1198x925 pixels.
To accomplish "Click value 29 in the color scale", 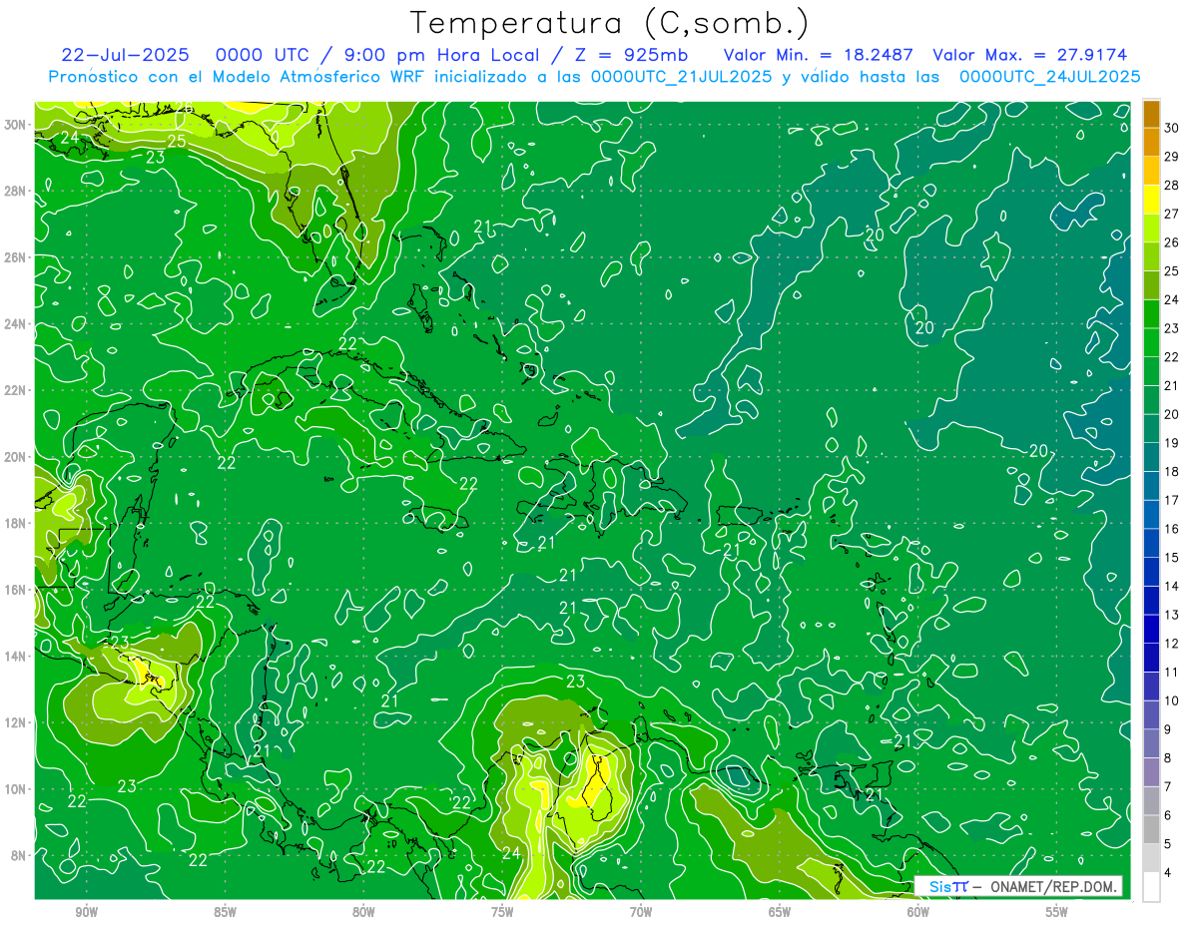I will [x=1172, y=157].
